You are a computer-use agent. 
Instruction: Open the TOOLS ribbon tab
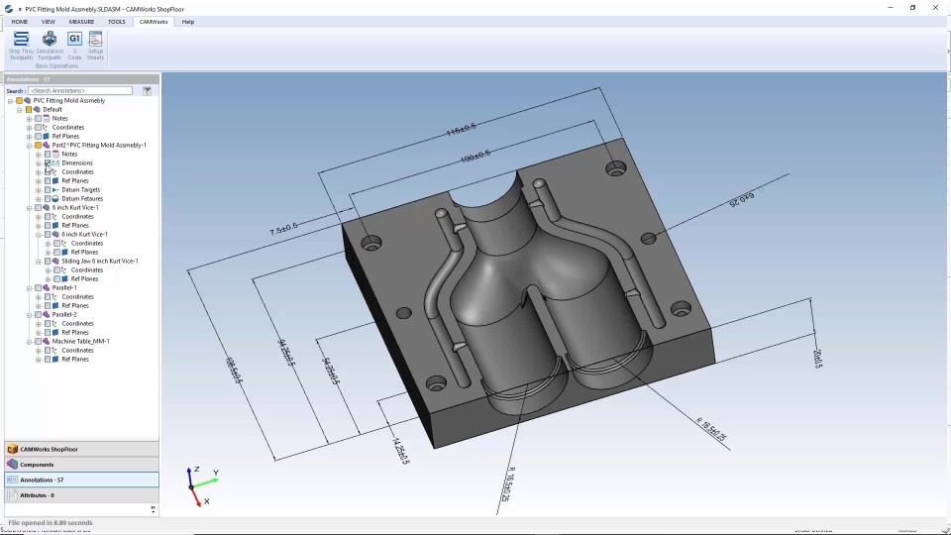(117, 22)
